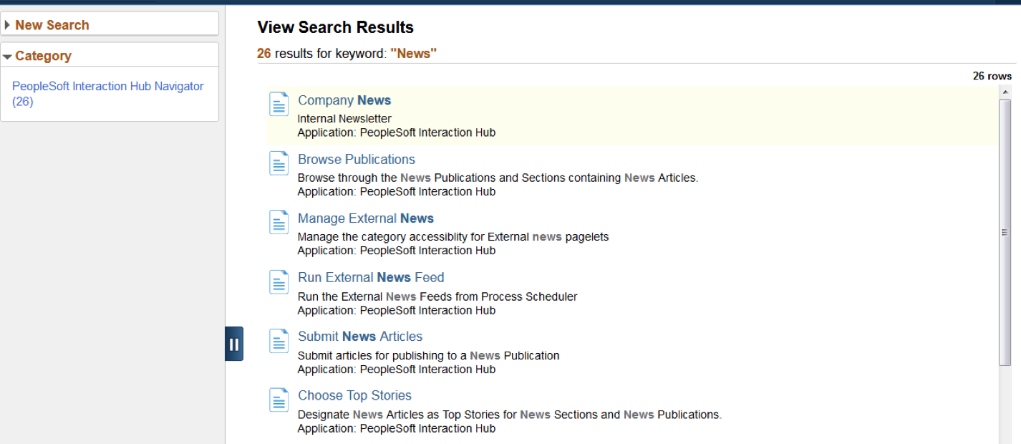The width and height of the screenshot is (1021, 444).
Task: Click the document icon beside Choose Top Stories
Action: tap(279, 400)
